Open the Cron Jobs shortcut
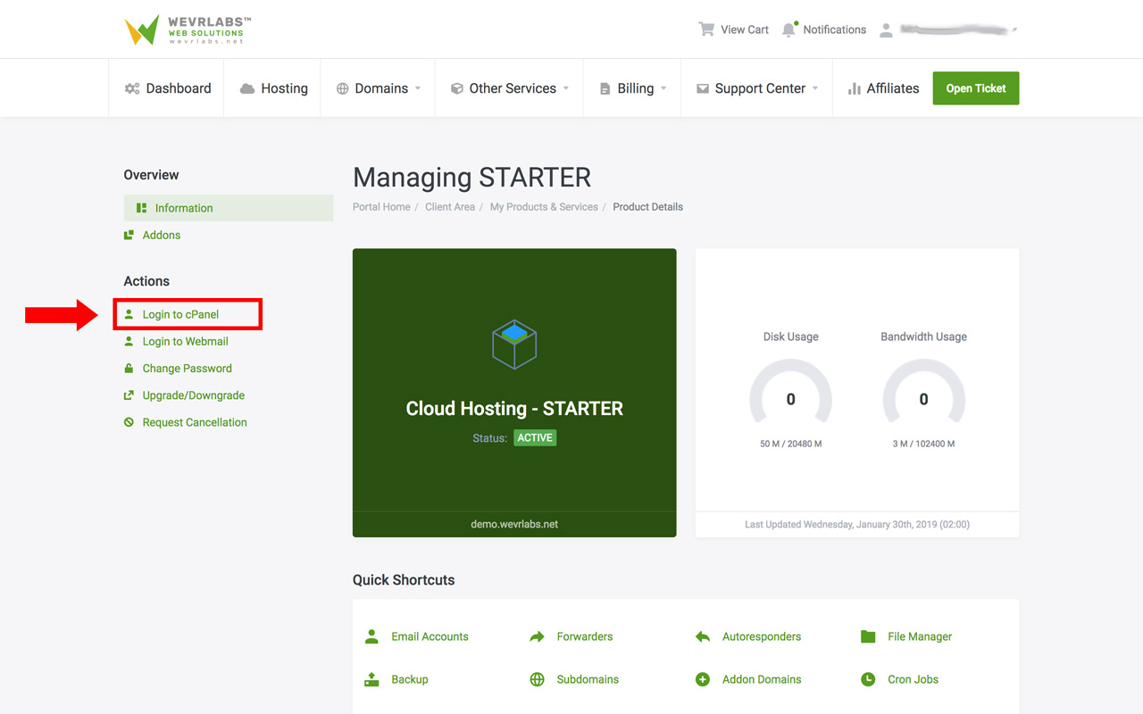Image resolution: width=1143 pixels, height=714 pixels. 913,679
